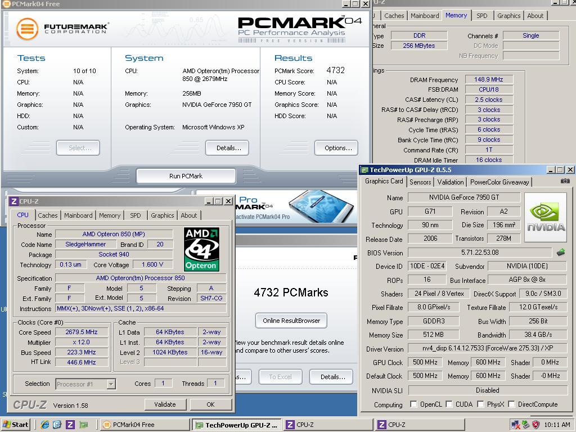576x432 pixels.
Task: Click the network tray icon with red X
Action: 515,425
